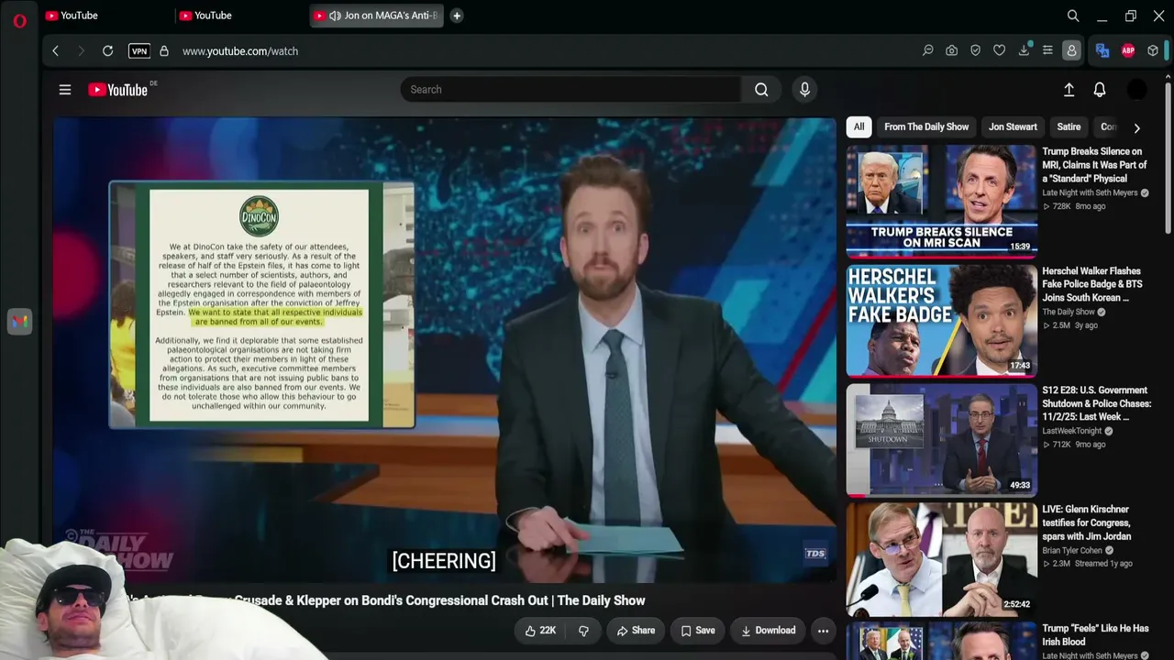Click the Download button

768,631
